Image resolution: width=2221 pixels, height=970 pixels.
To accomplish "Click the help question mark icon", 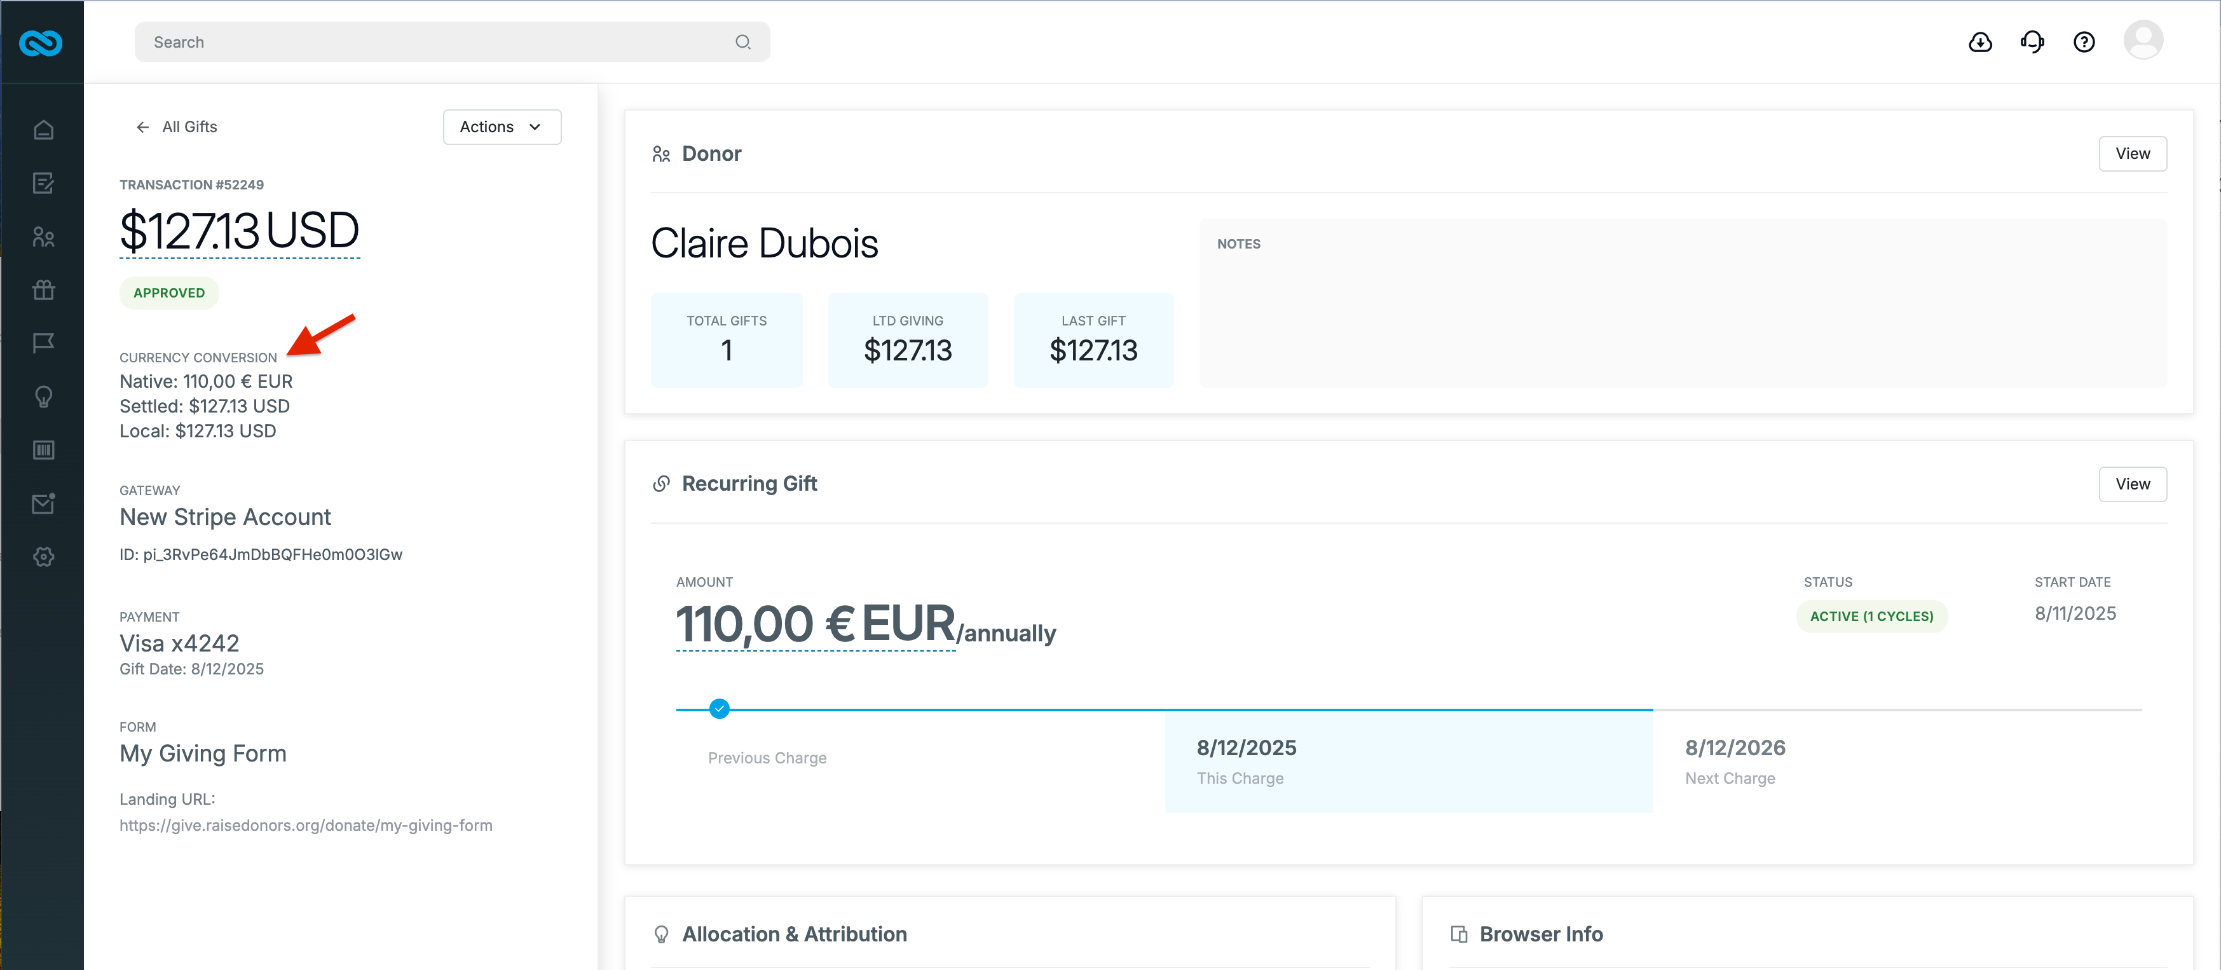I will tap(2084, 41).
